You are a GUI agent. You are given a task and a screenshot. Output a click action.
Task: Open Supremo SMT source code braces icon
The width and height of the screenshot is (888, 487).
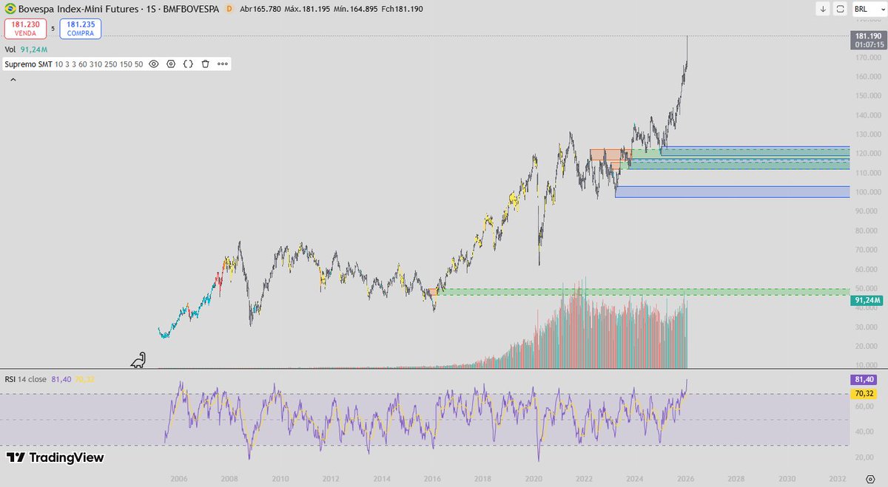188,64
